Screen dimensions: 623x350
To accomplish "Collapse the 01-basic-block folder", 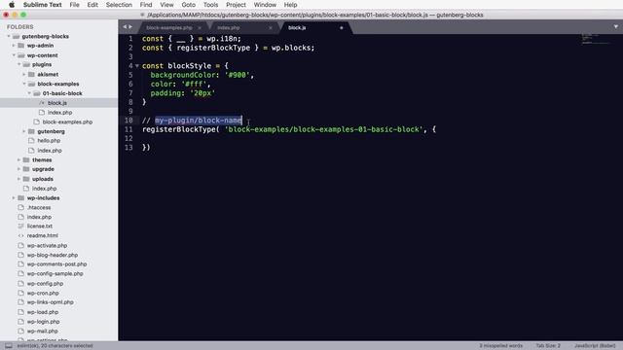I will point(29,93).
